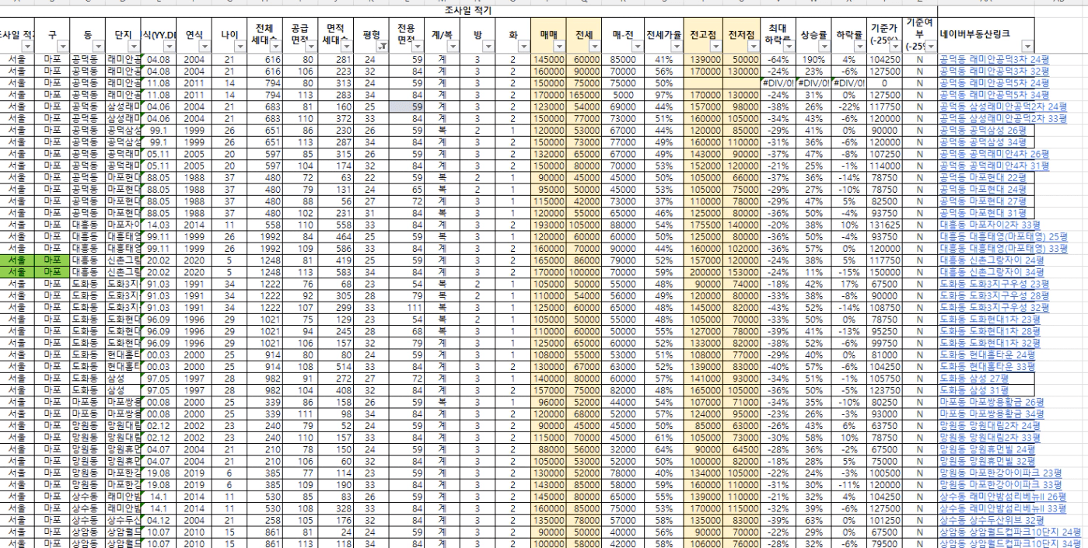
Task: Select the 190% 상승률 cell
Action: 813,59
